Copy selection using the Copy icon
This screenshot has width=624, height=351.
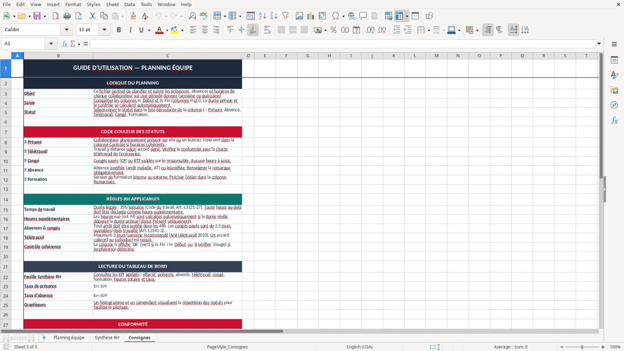pyautogui.click(x=104, y=16)
